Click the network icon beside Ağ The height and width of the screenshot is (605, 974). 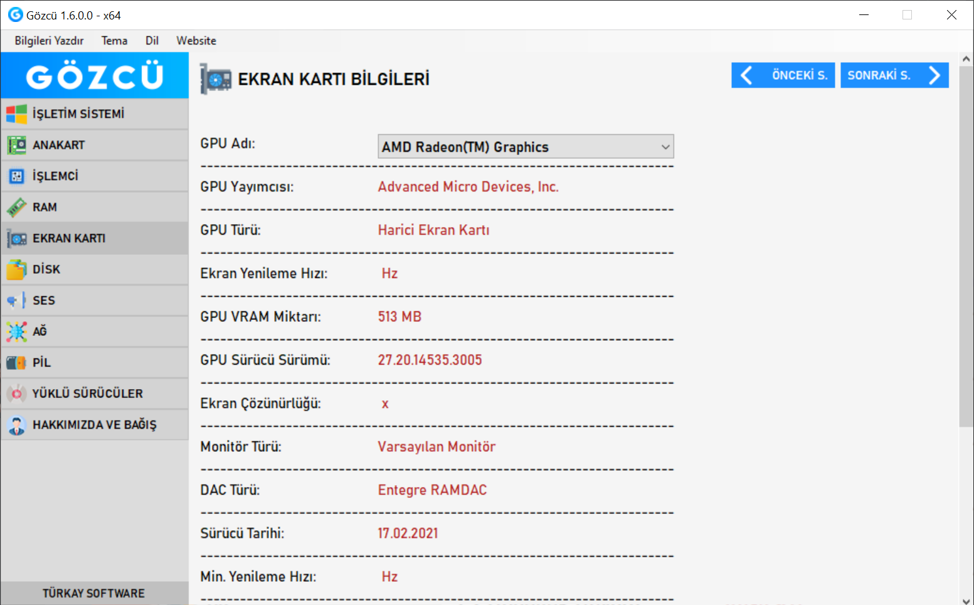click(x=16, y=331)
